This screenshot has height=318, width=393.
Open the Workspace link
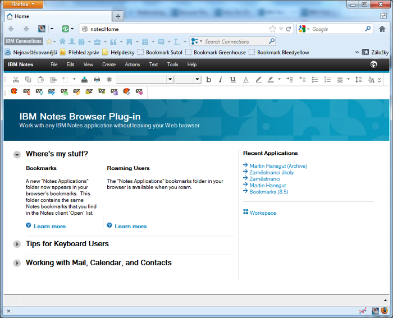(263, 213)
